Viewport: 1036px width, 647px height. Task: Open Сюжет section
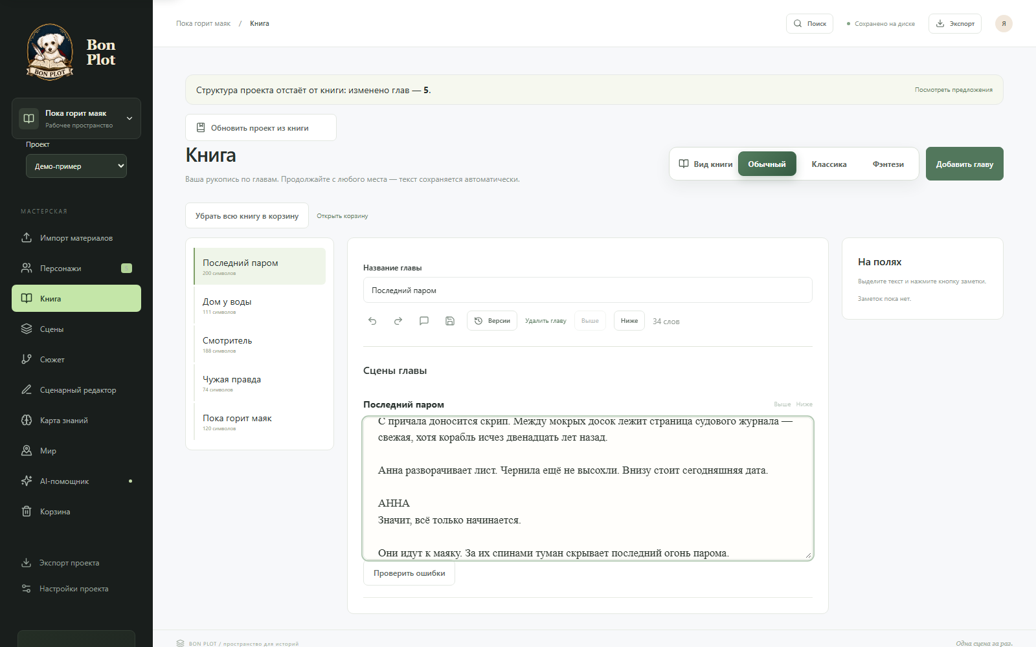click(x=76, y=360)
